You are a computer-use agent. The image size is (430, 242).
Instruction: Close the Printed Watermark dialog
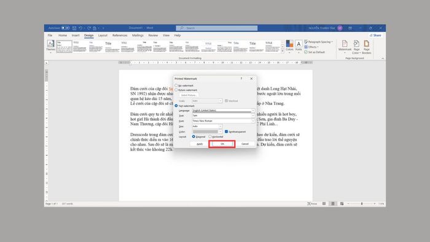click(x=251, y=79)
